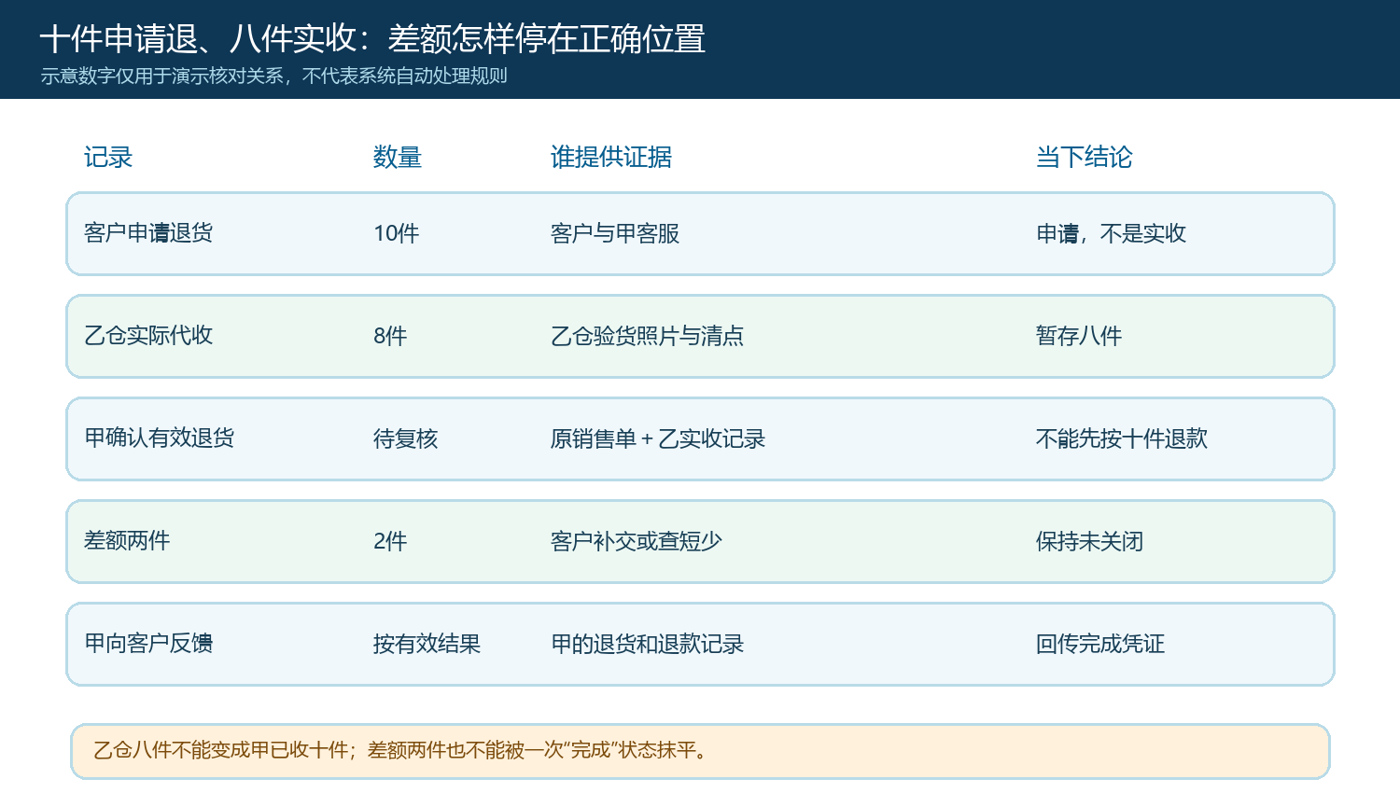This screenshot has height=793, width=1400.
Task: Select the '甲向客户反馈' cell
Action: (x=148, y=644)
